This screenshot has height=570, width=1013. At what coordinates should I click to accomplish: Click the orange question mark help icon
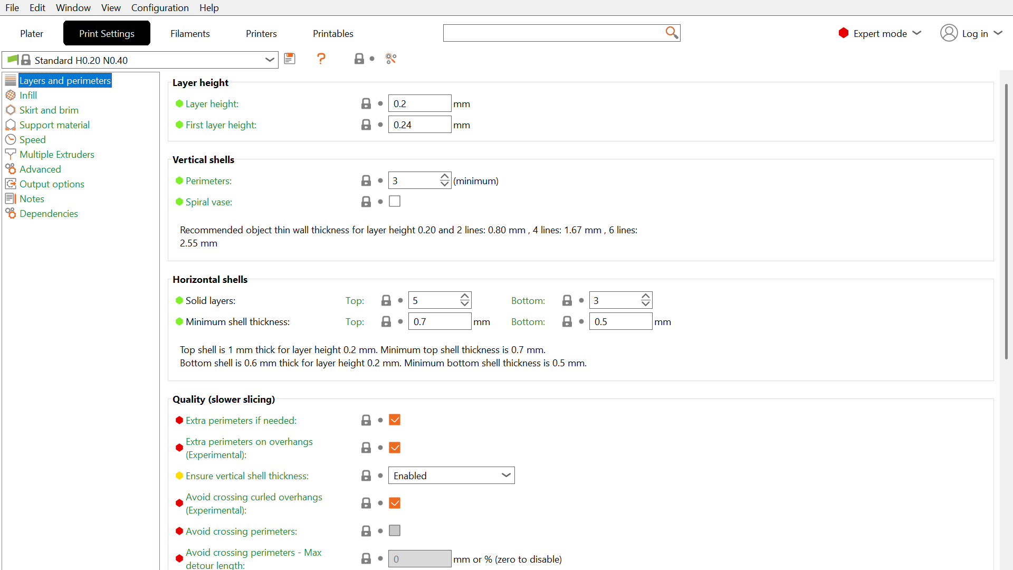(321, 59)
